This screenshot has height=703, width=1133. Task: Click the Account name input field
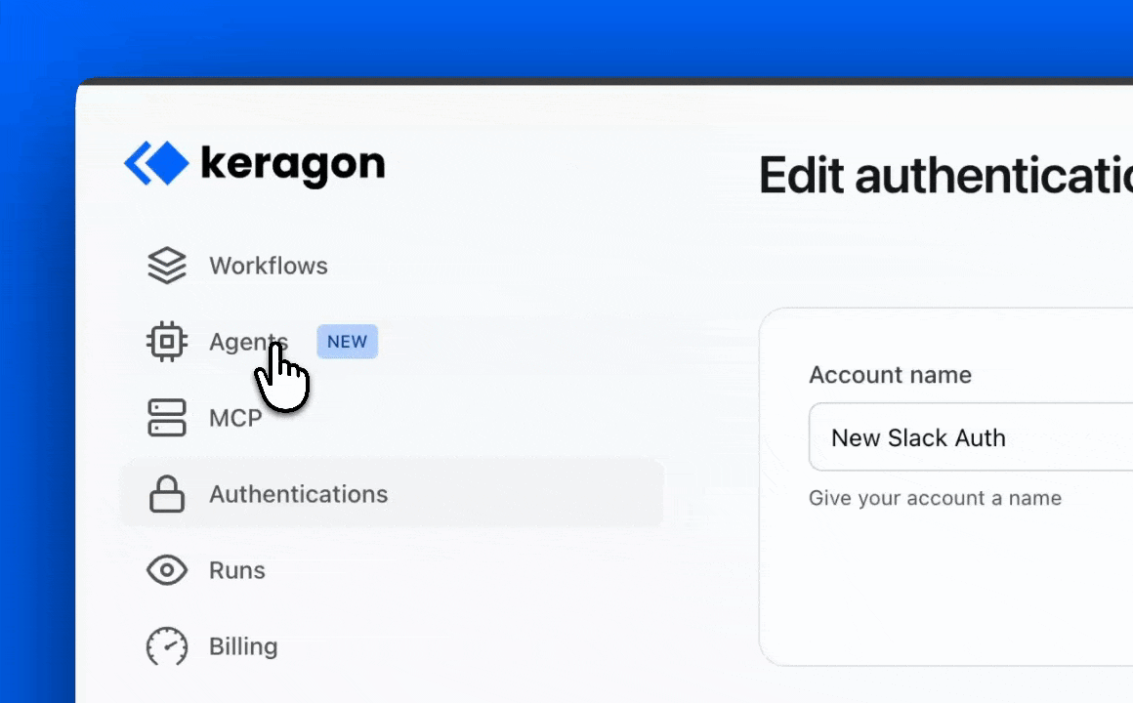pyautogui.click(x=971, y=437)
